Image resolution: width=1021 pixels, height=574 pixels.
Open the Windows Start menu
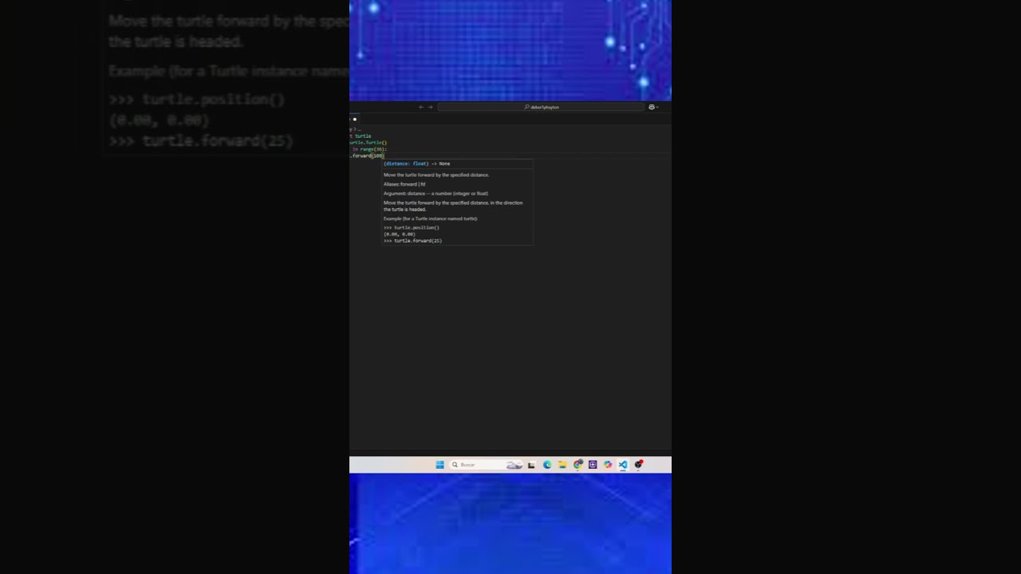440,465
